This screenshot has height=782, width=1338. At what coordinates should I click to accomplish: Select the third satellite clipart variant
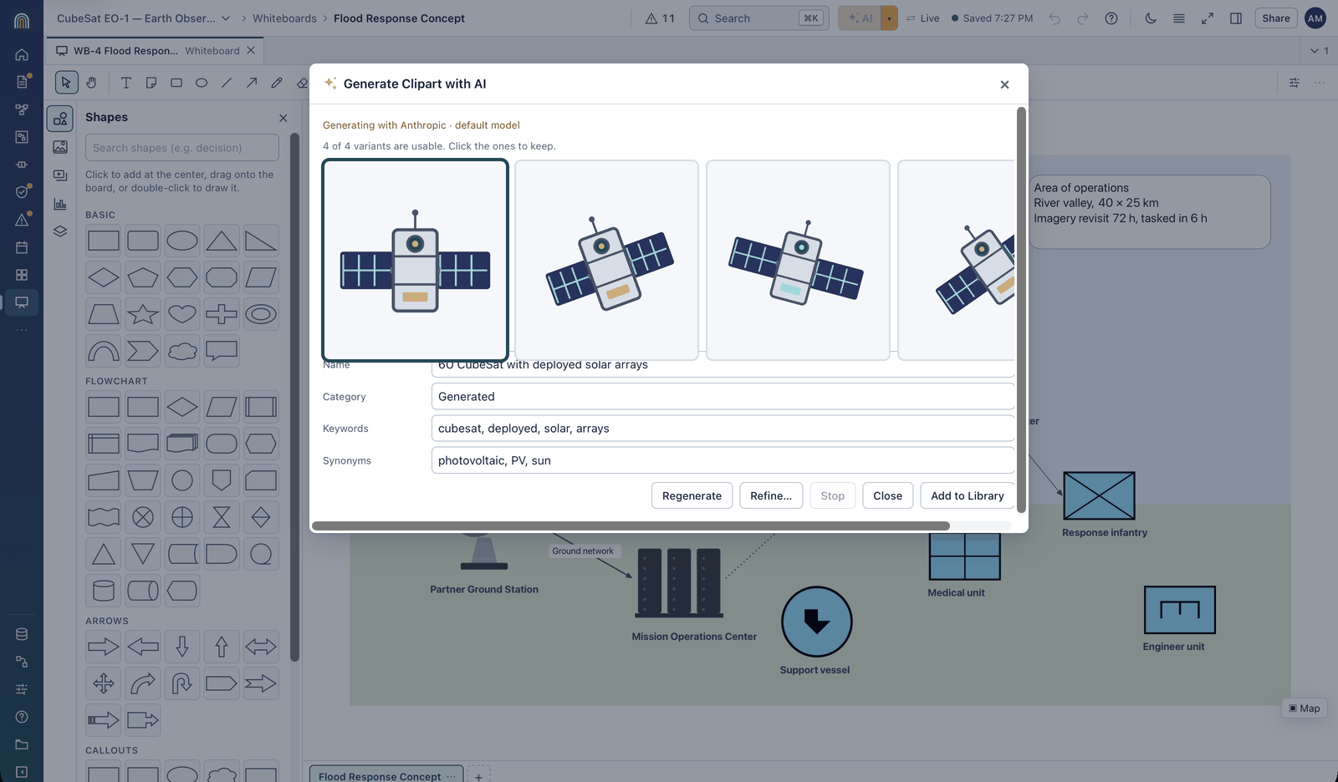pos(798,260)
